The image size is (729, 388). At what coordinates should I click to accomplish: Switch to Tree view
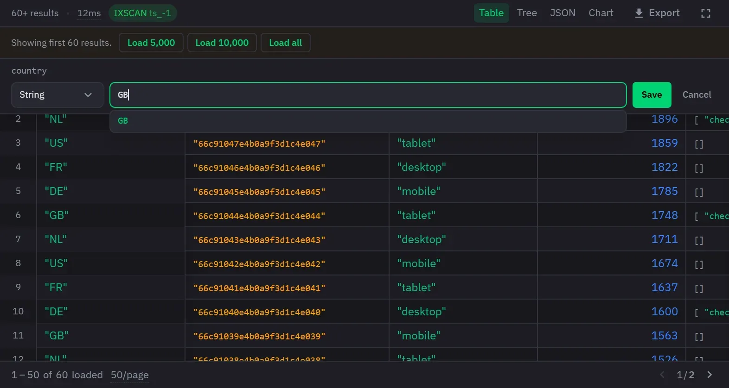[x=527, y=13]
